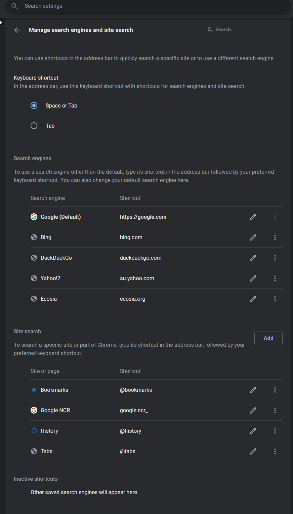Edit the Google NCR site search
Image resolution: width=293 pixels, height=514 pixels.
click(253, 411)
